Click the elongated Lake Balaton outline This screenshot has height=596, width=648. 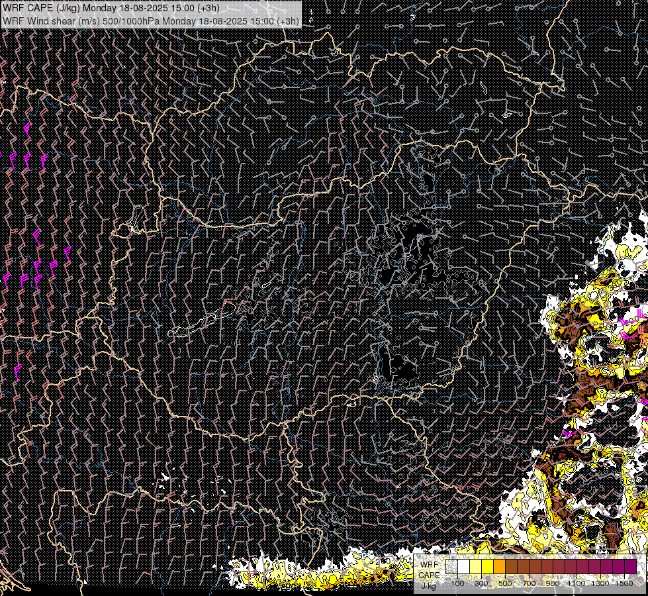(202, 320)
